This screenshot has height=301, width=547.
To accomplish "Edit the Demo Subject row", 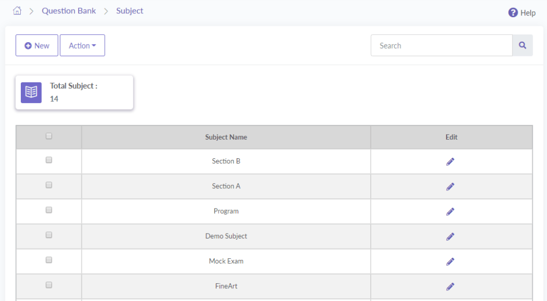I will coord(450,236).
